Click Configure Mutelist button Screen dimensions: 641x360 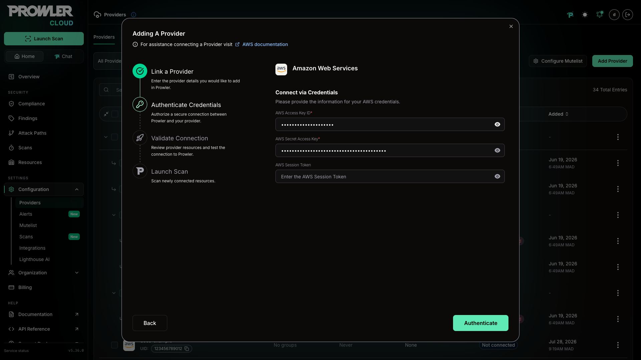558,61
